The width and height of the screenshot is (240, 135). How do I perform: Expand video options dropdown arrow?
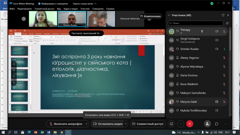(126, 124)
